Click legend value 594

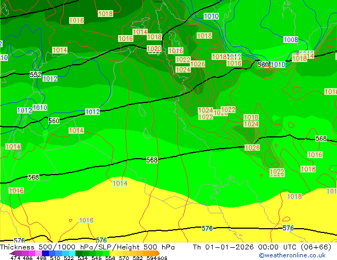pyautogui.click(x=151, y=258)
